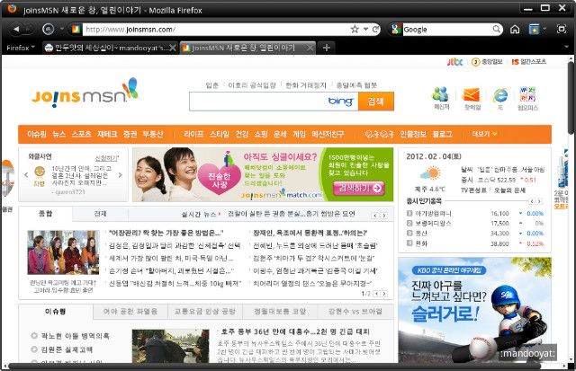The height and width of the screenshot is (371, 576).
Task: Open a new tab with the plus icon
Action: coord(326,48)
